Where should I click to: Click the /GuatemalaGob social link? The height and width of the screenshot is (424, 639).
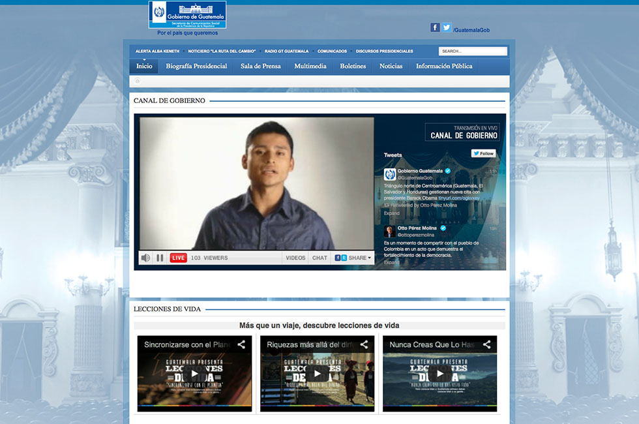pyautogui.click(x=471, y=30)
